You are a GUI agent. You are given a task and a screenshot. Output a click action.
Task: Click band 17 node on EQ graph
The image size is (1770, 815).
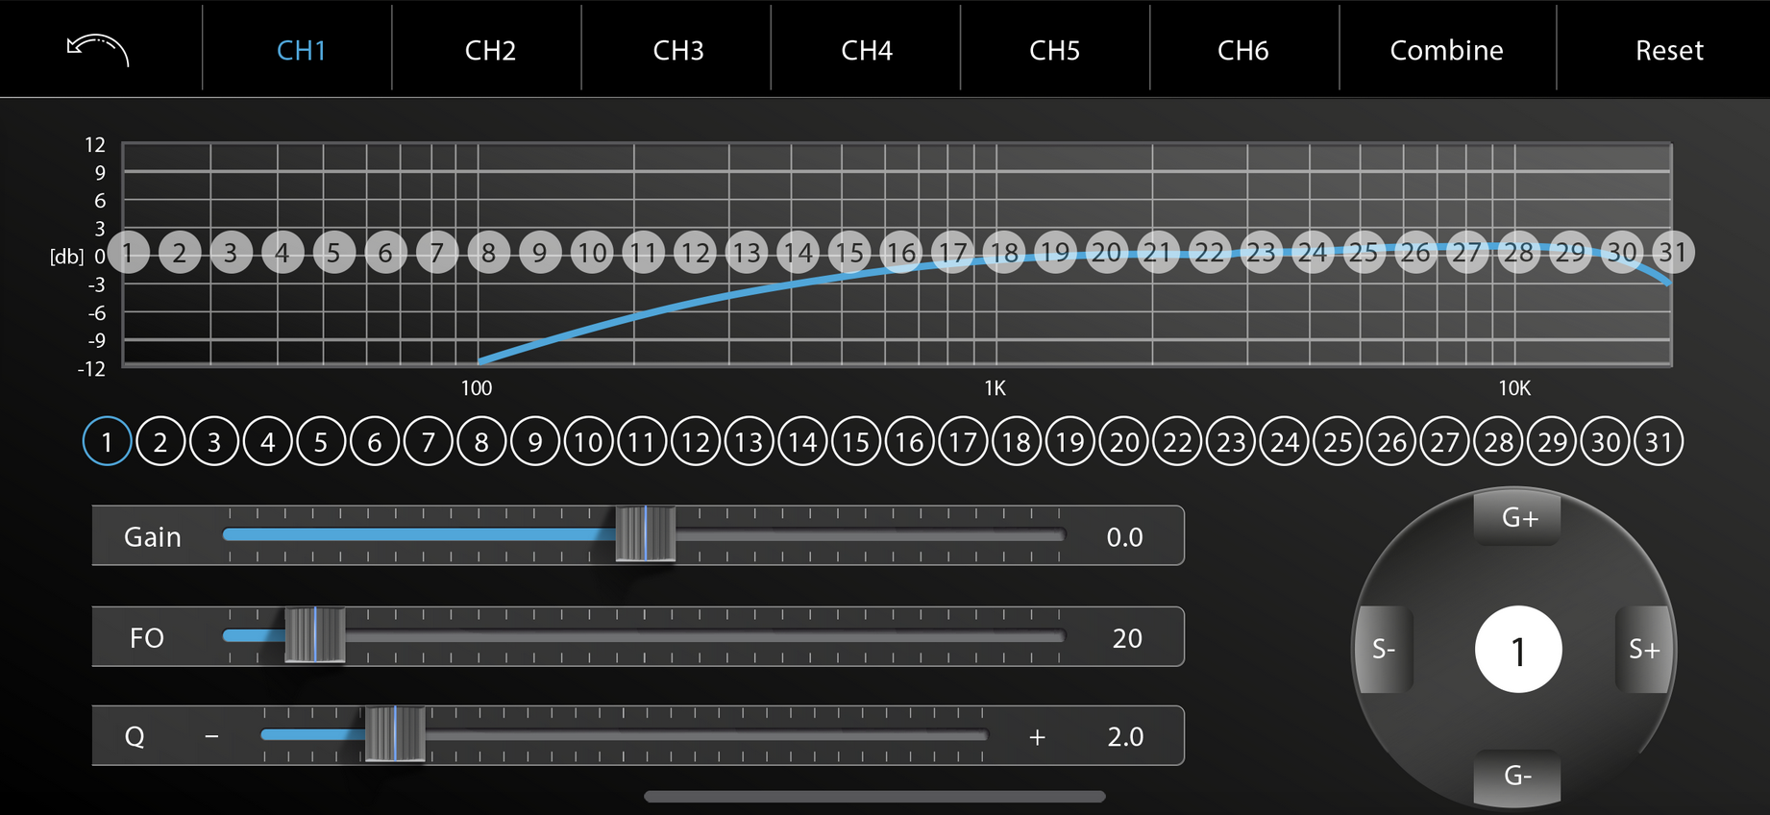(952, 253)
